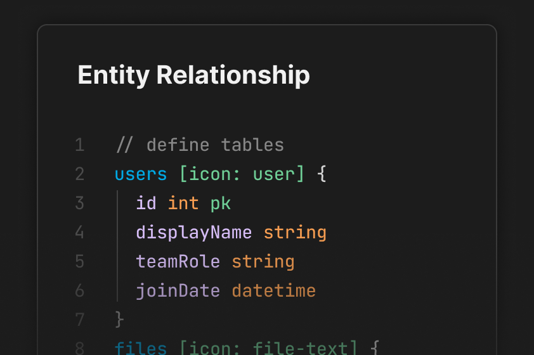Click the 'joinDate' field name
Screen dimensions: 534x355
click(178, 291)
